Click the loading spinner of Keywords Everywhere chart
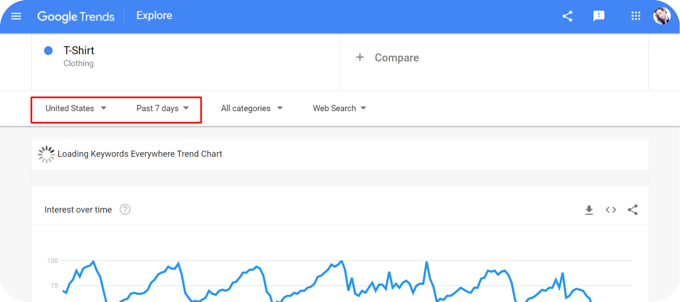The height and width of the screenshot is (302, 680). pyautogui.click(x=46, y=154)
